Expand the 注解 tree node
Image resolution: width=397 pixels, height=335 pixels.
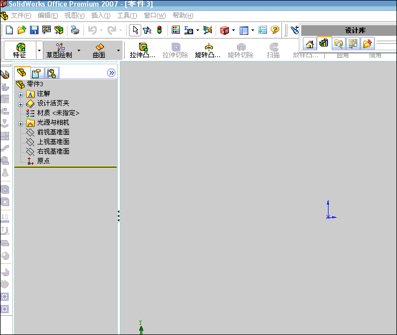(x=20, y=95)
